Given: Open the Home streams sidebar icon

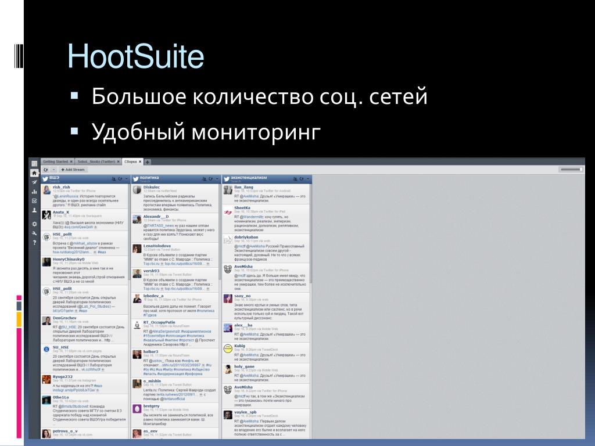Looking at the screenshot, I should tap(34, 173).
